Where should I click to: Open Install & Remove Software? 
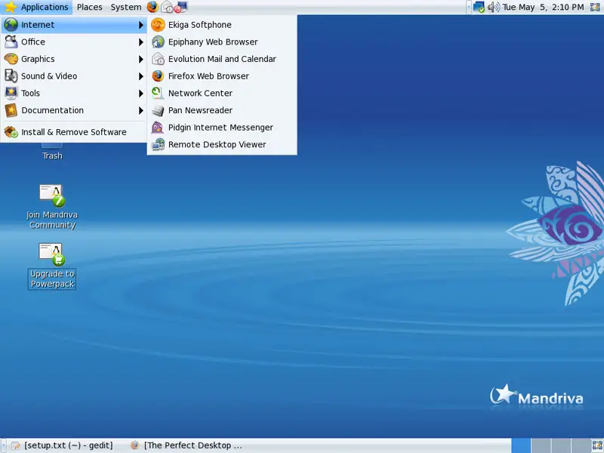(x=73, y=131)
